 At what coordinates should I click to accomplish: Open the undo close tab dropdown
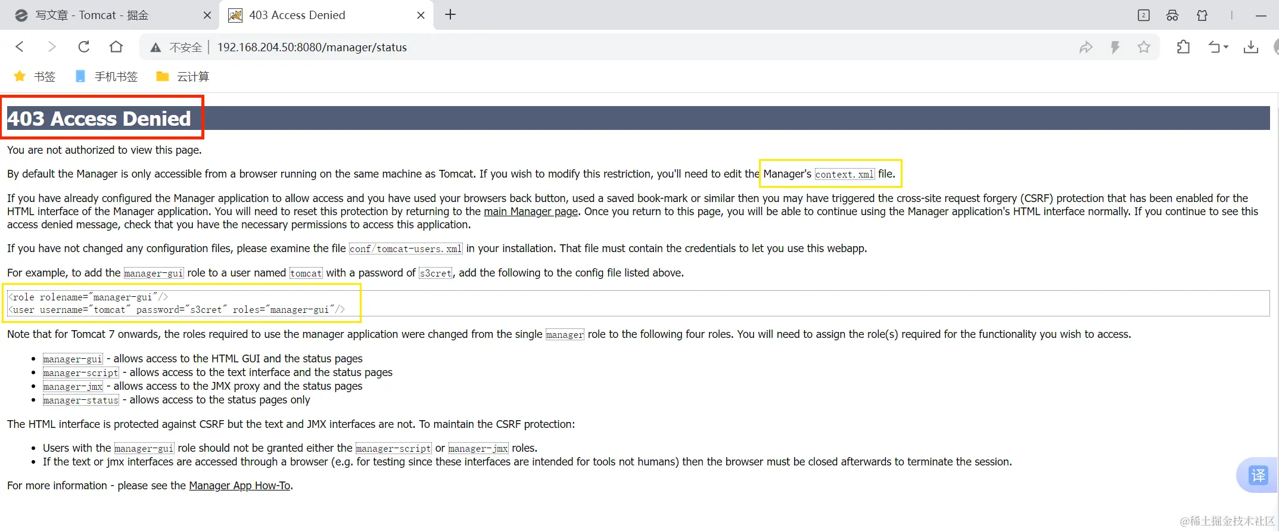point(1218,47)
